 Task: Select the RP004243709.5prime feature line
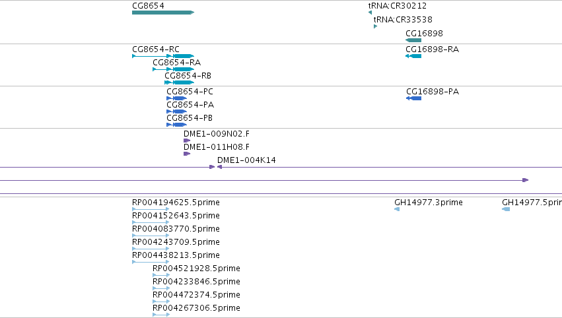[x=151, y=249]
